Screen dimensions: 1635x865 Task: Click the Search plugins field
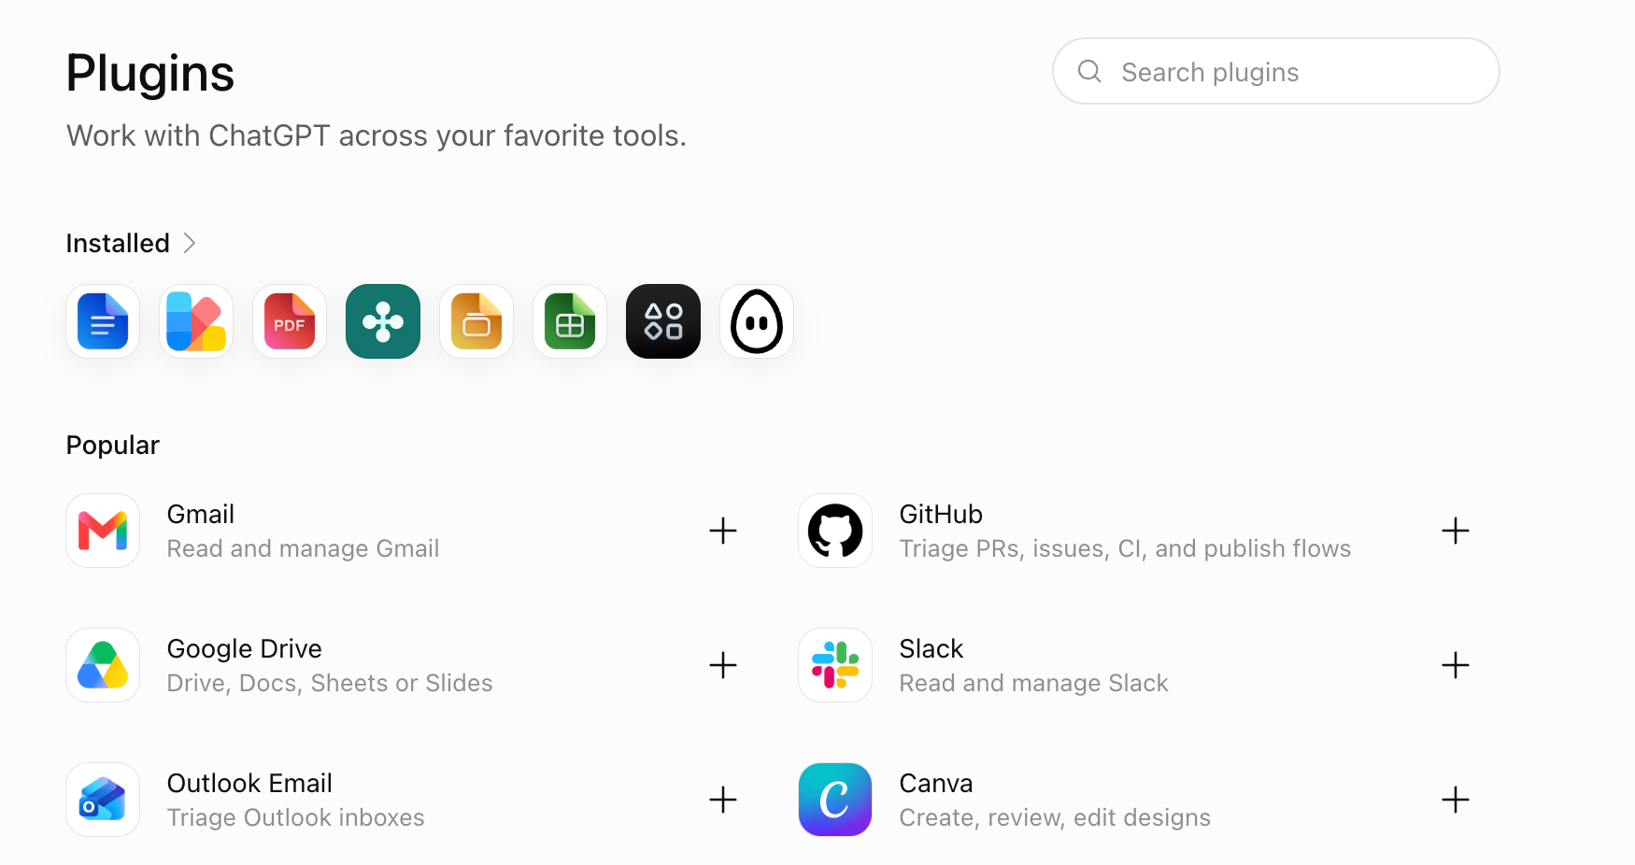pyautogui.click(x=1276, y=71)
